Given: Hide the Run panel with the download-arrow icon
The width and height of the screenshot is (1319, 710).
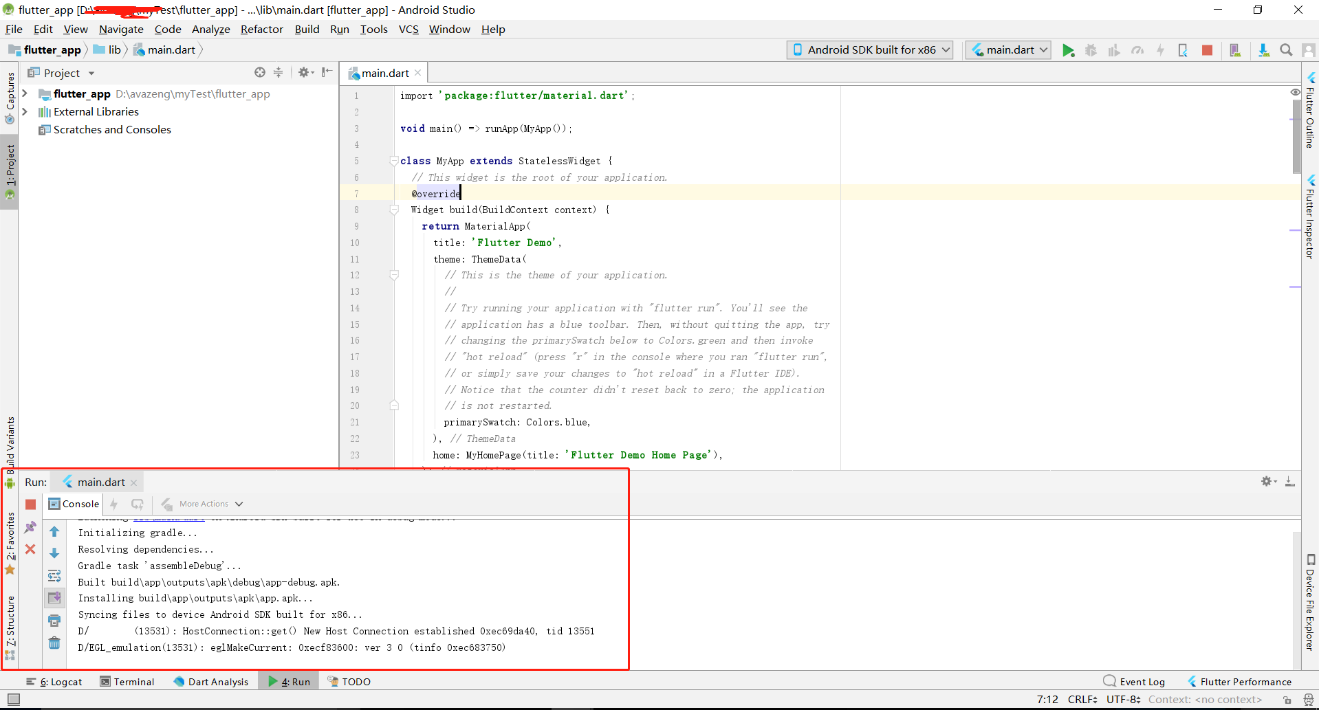Looking at the screenshot, I should tap(1290, 482).
